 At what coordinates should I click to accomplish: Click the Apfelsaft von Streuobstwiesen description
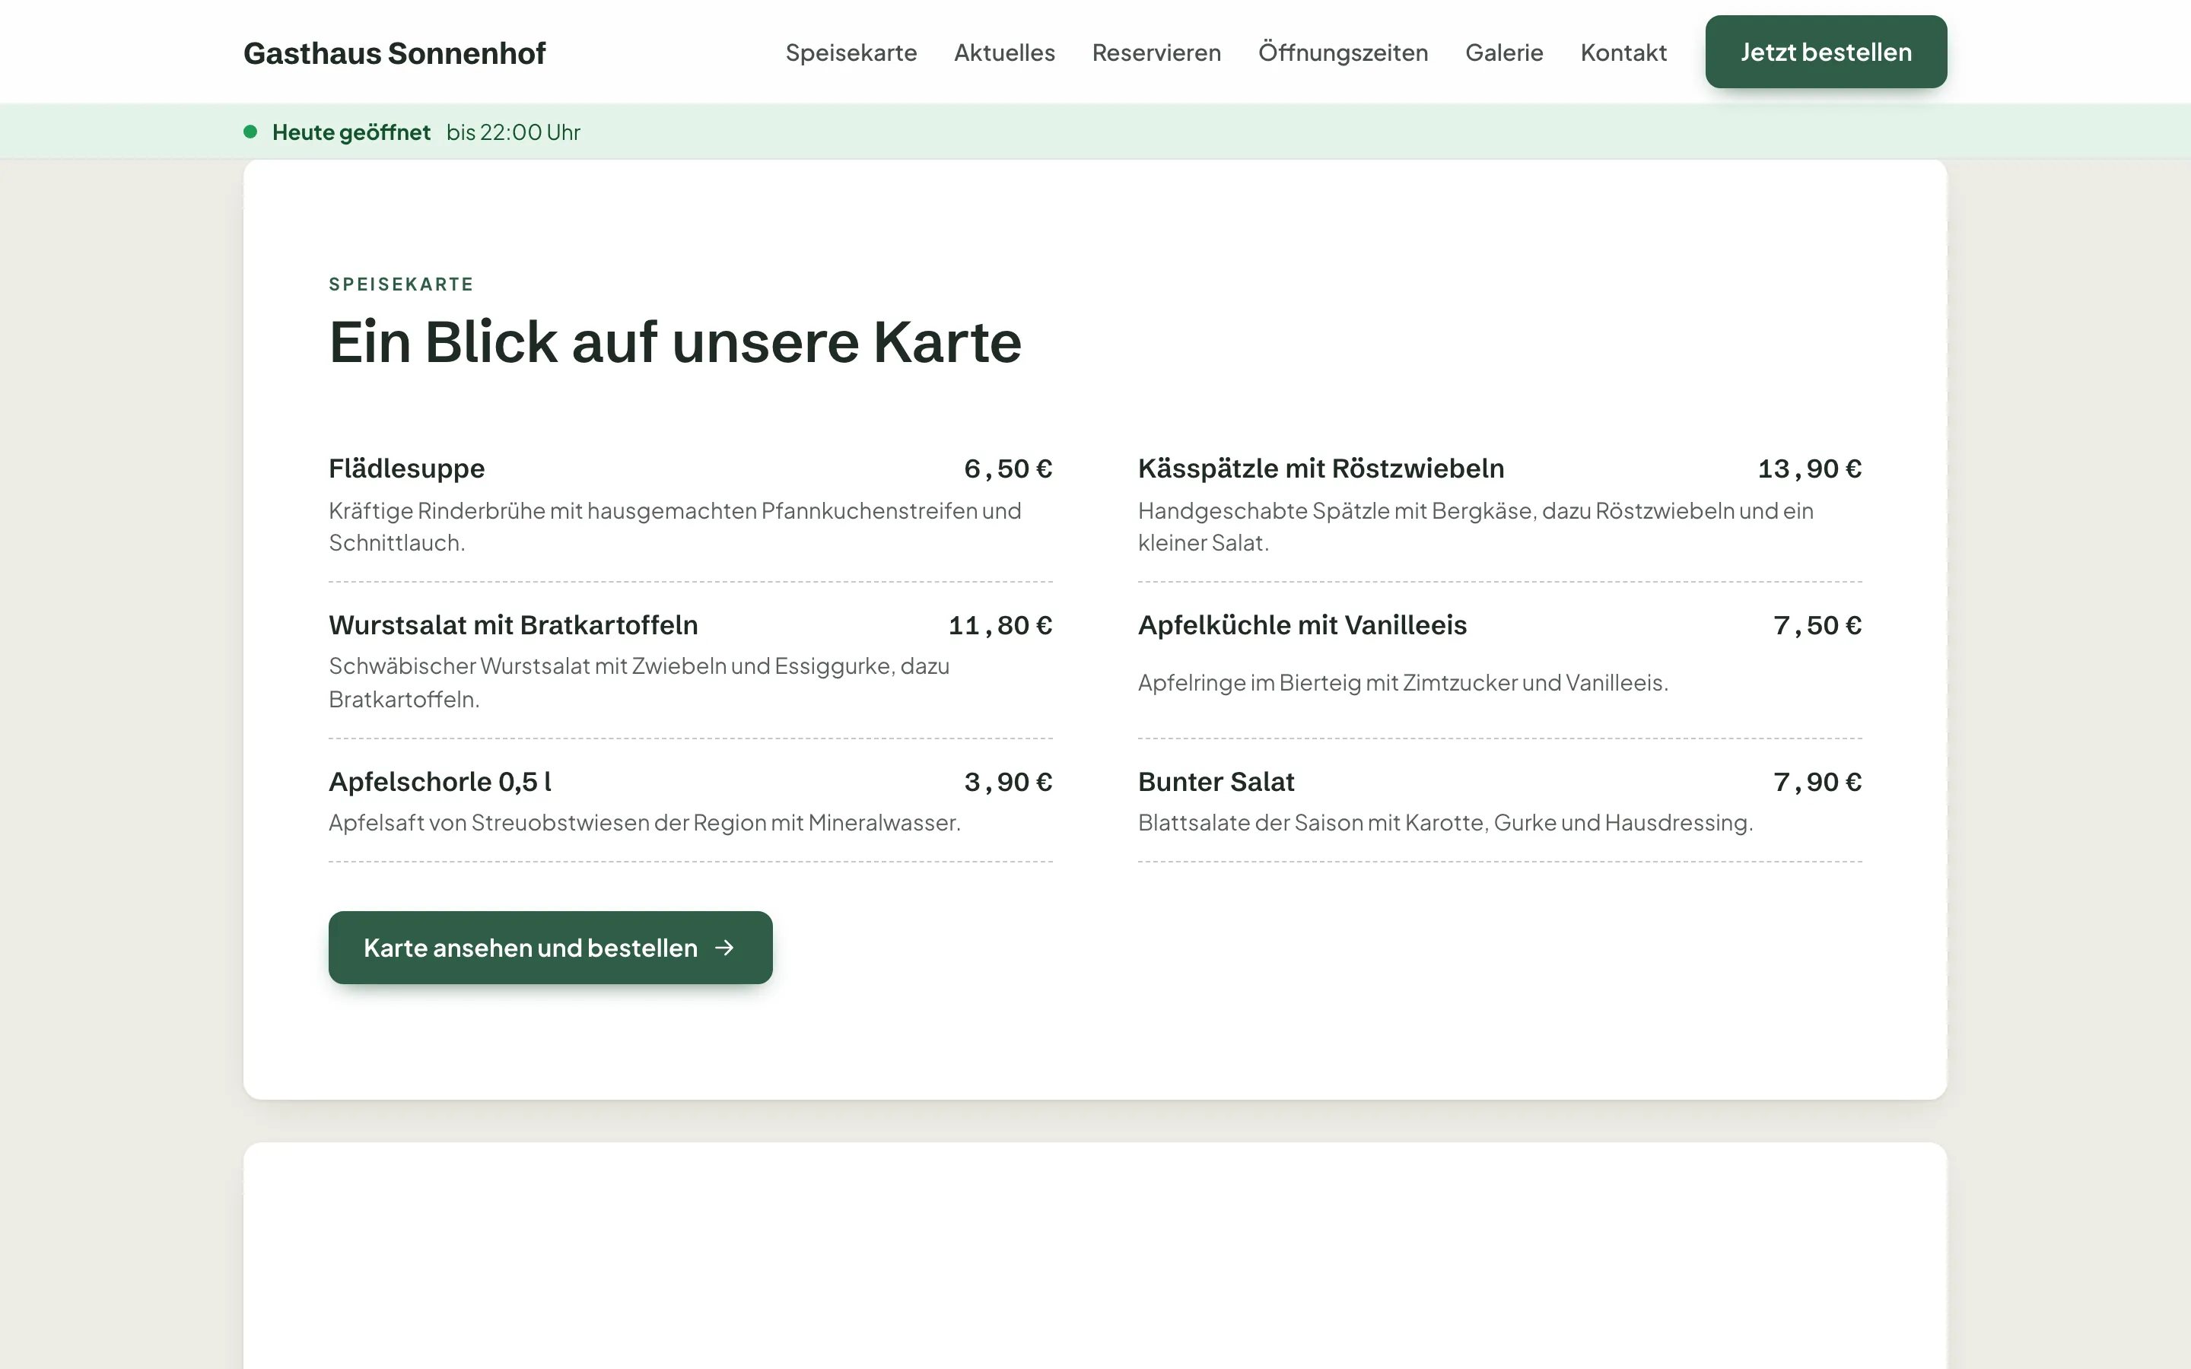click(x=644, y=822)
